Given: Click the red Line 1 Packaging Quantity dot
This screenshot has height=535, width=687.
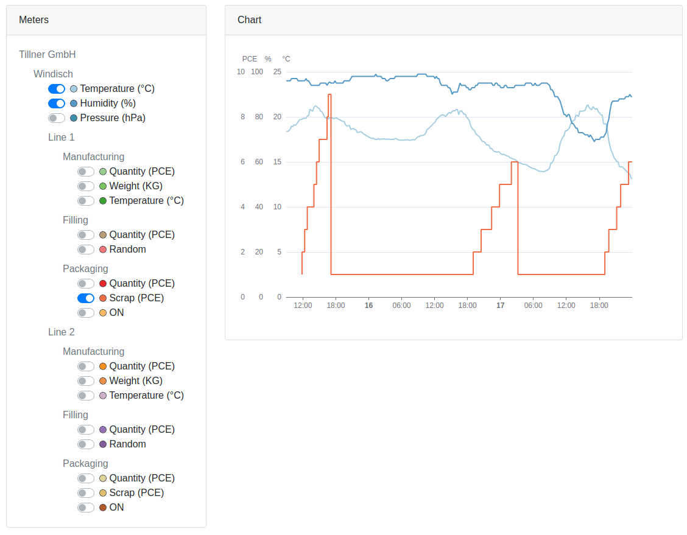Looking at the screenshot, I should click(103, 284).
